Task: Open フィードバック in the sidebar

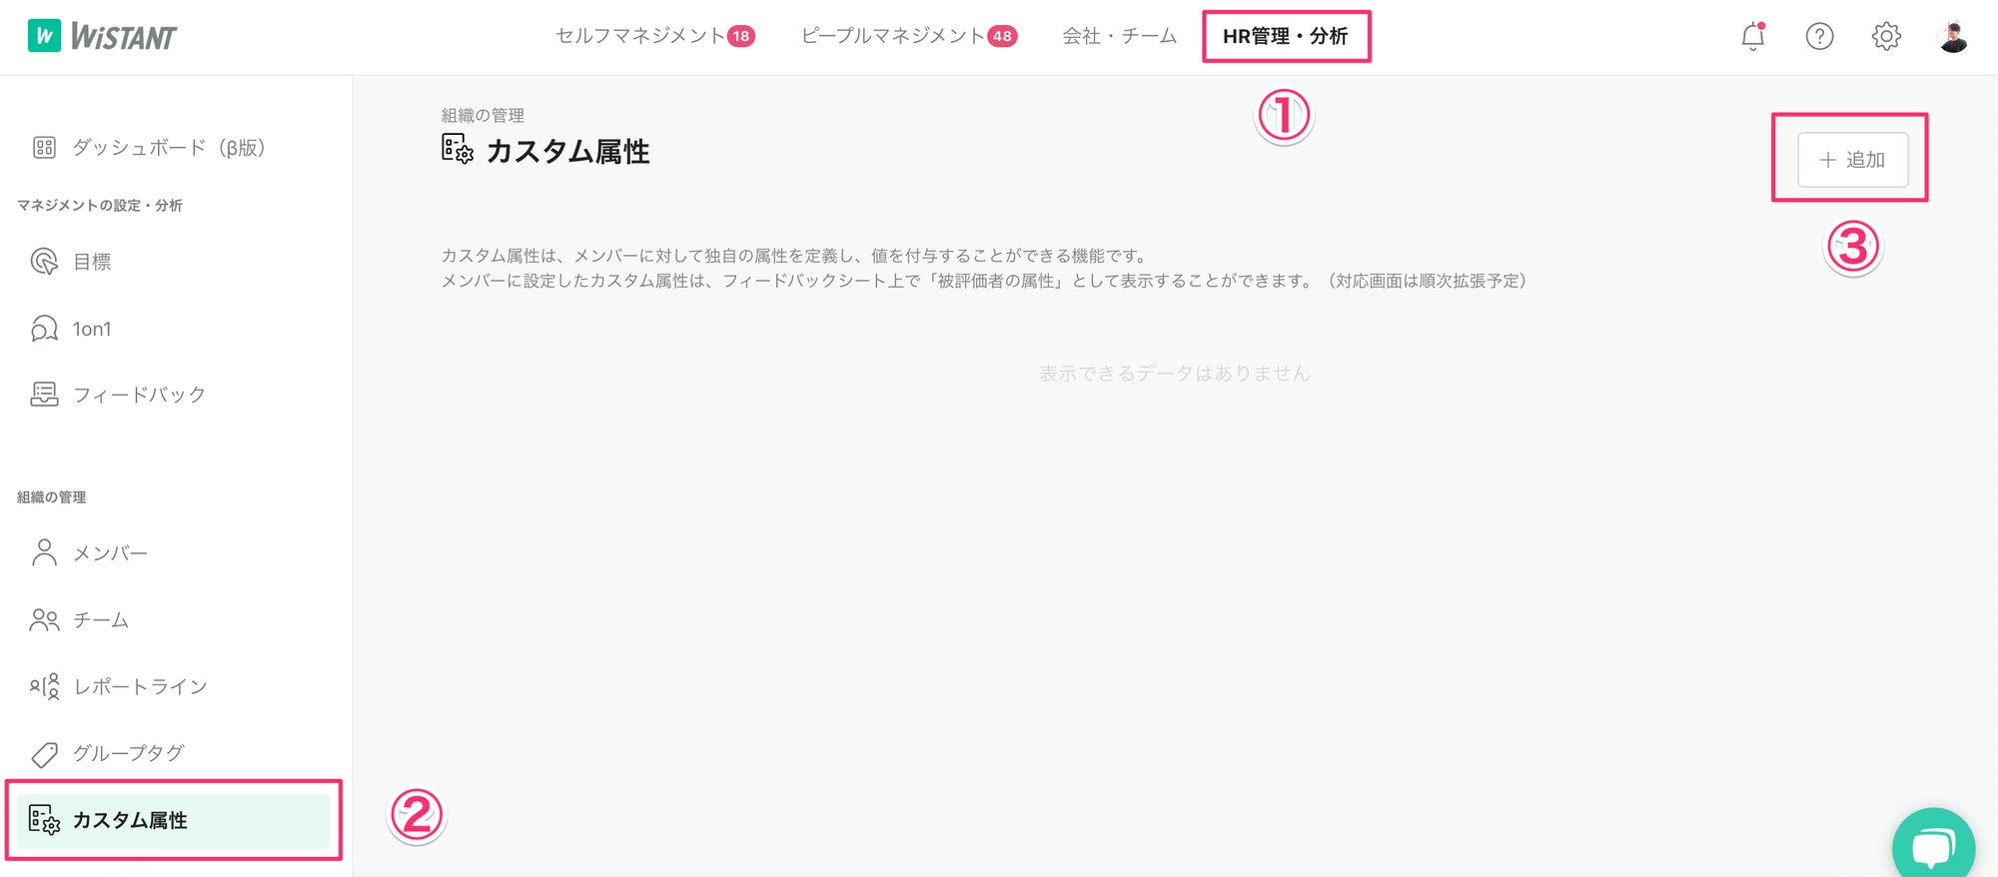Action: [x=139, y=395]
